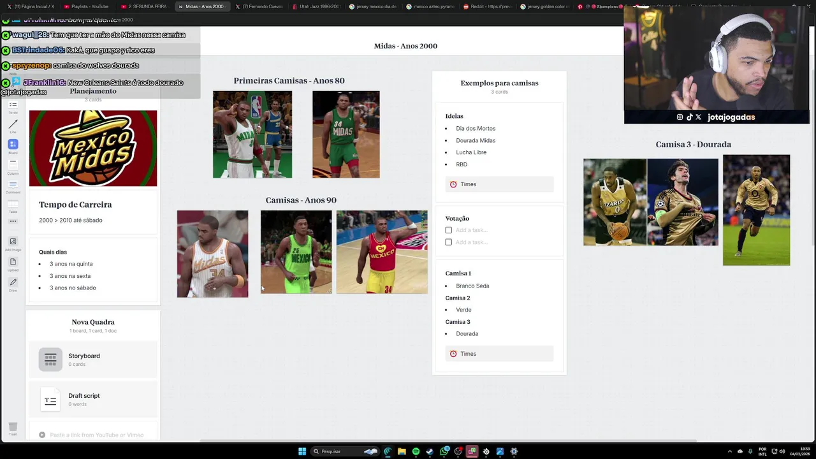Image resolution: width=816 pixels, height=459 pixels.
Task: Click the Branco Seda list item
Action: pyautogui.click(x=472, y=286)
